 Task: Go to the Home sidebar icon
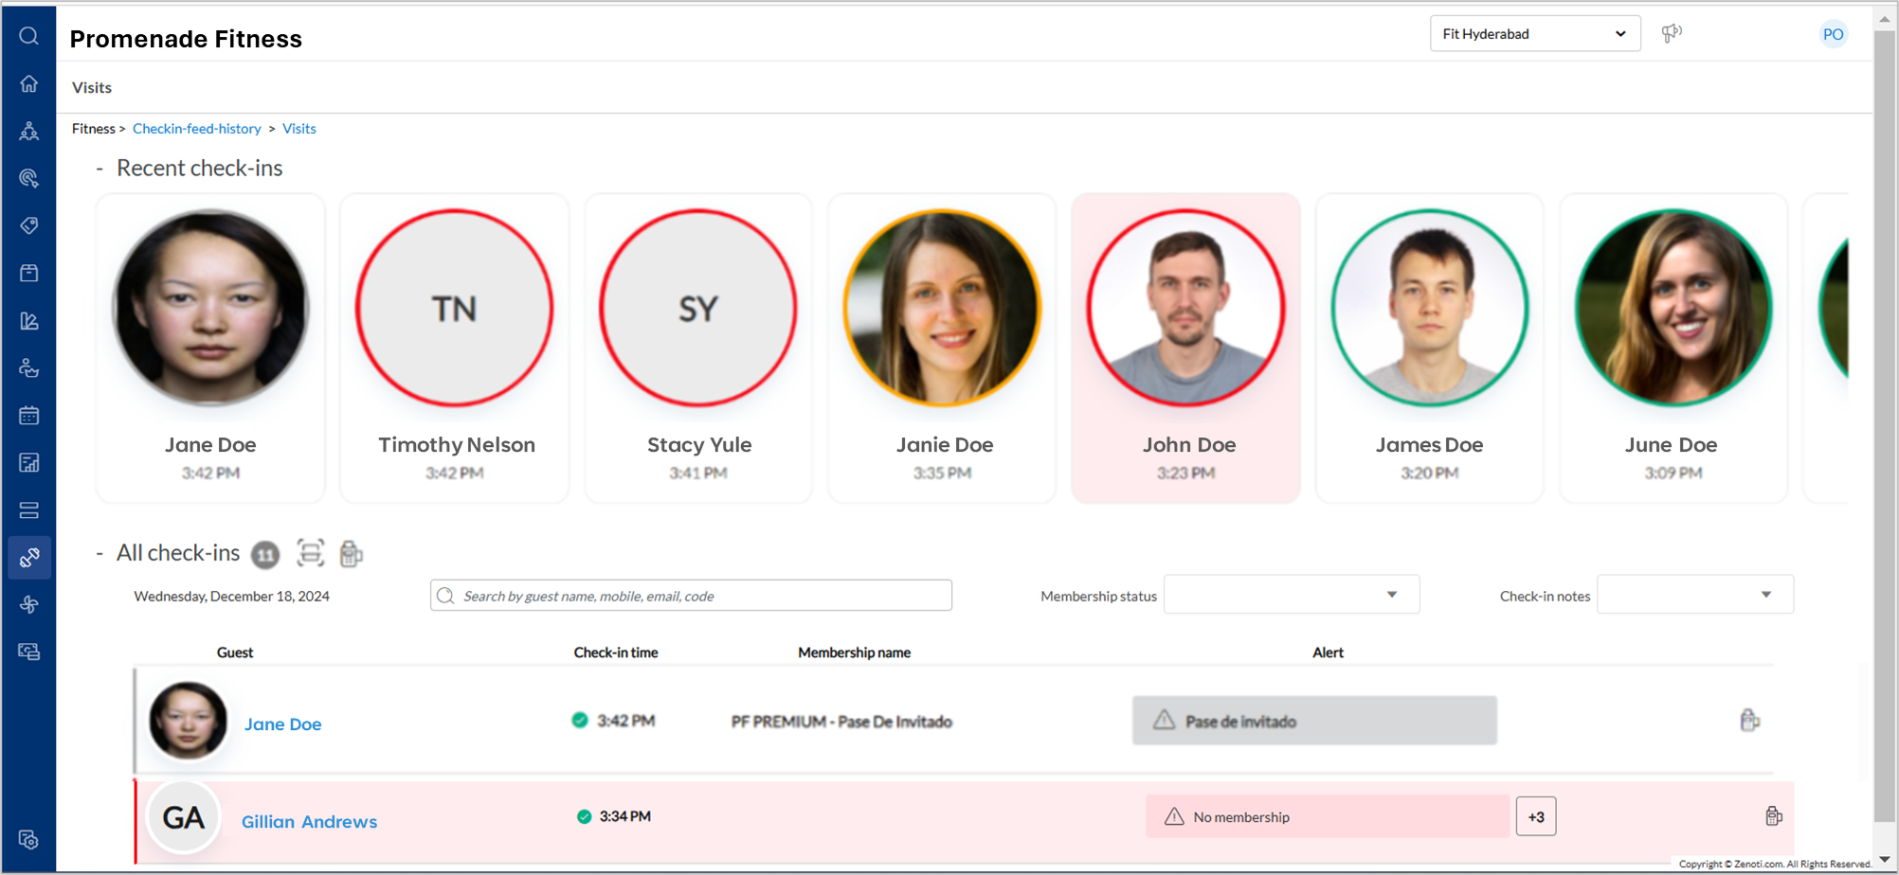point(29,83)
